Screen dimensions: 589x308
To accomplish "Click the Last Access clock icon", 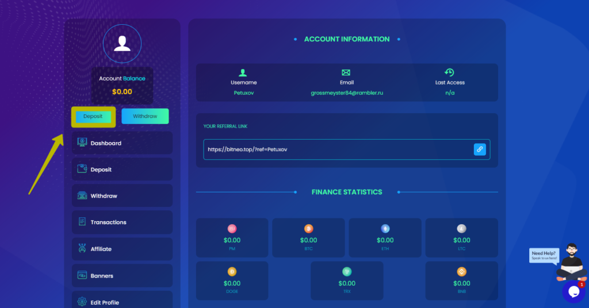I will 449,72.
